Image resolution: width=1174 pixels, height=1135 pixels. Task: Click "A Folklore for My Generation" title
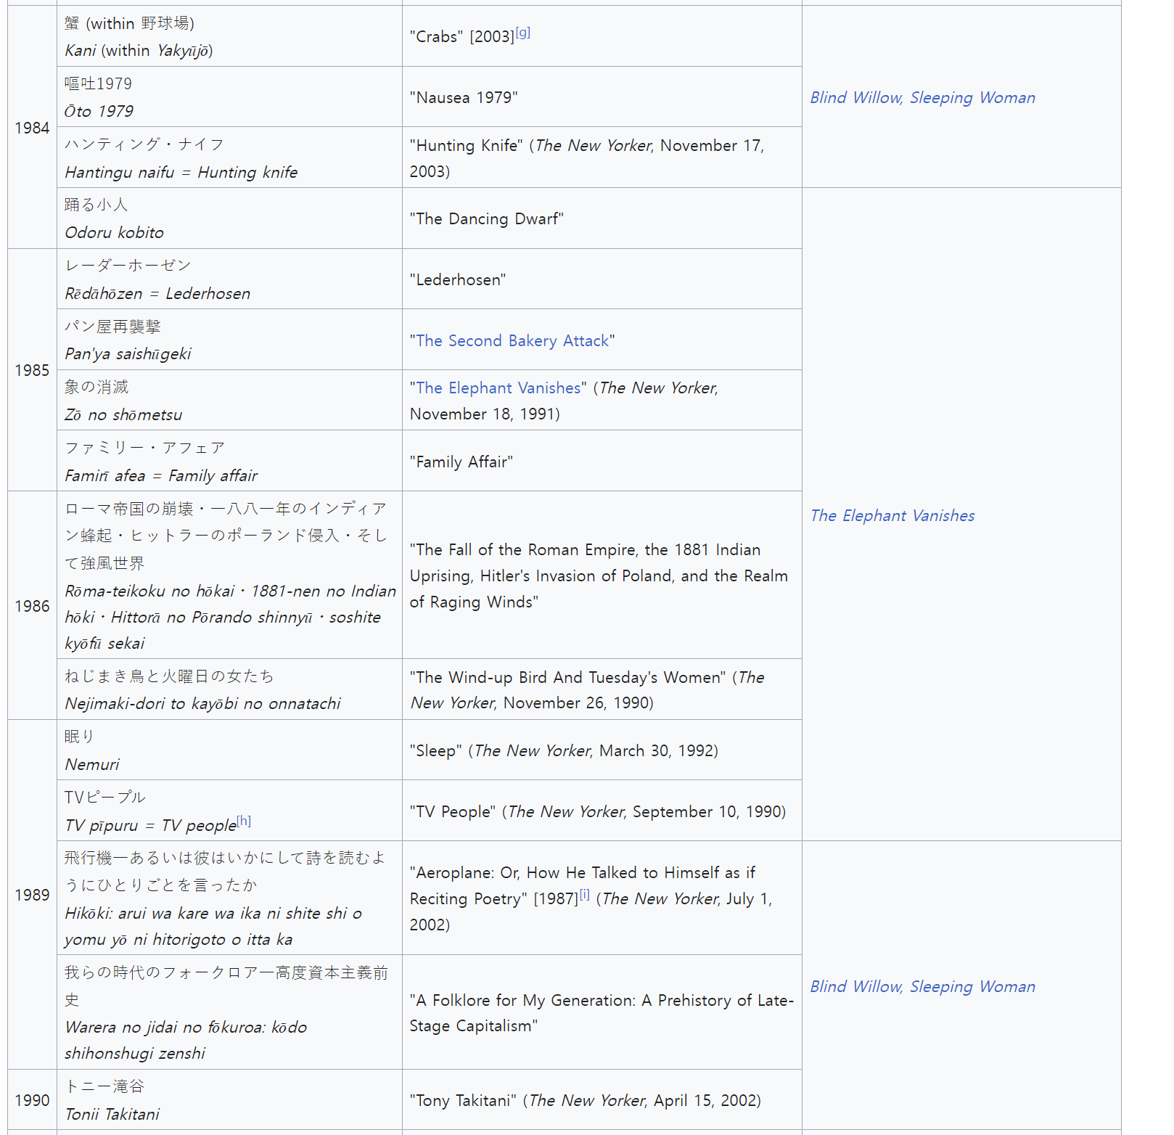[602, 1013]
